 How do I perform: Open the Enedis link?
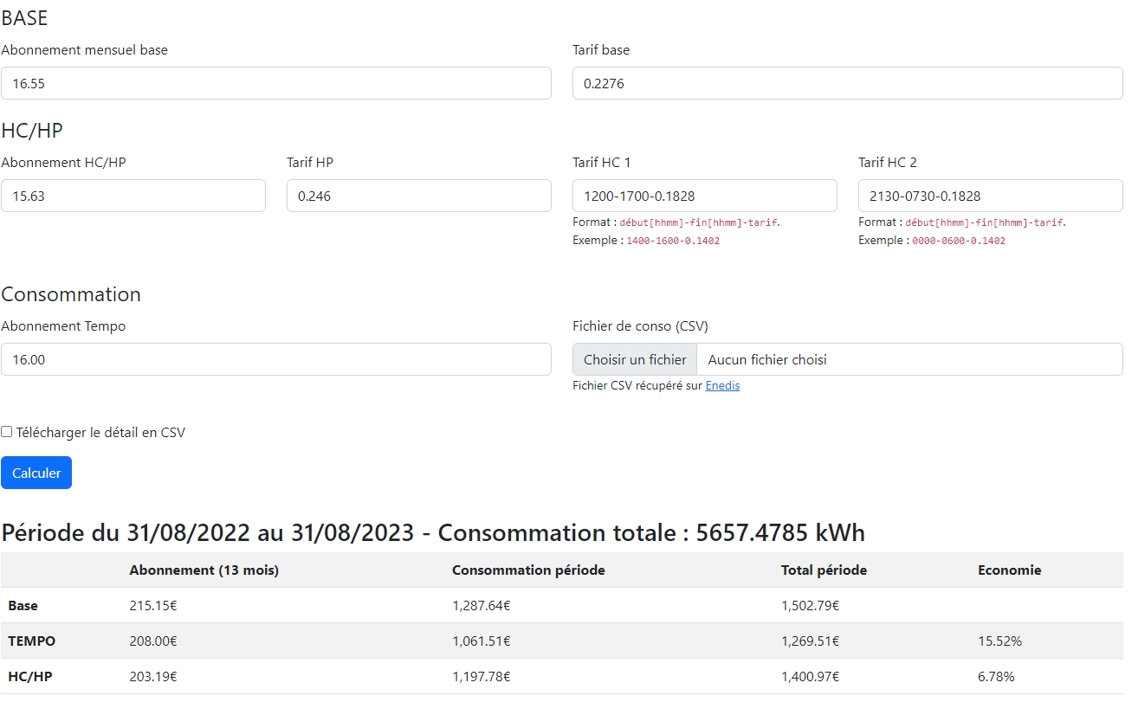722,386
